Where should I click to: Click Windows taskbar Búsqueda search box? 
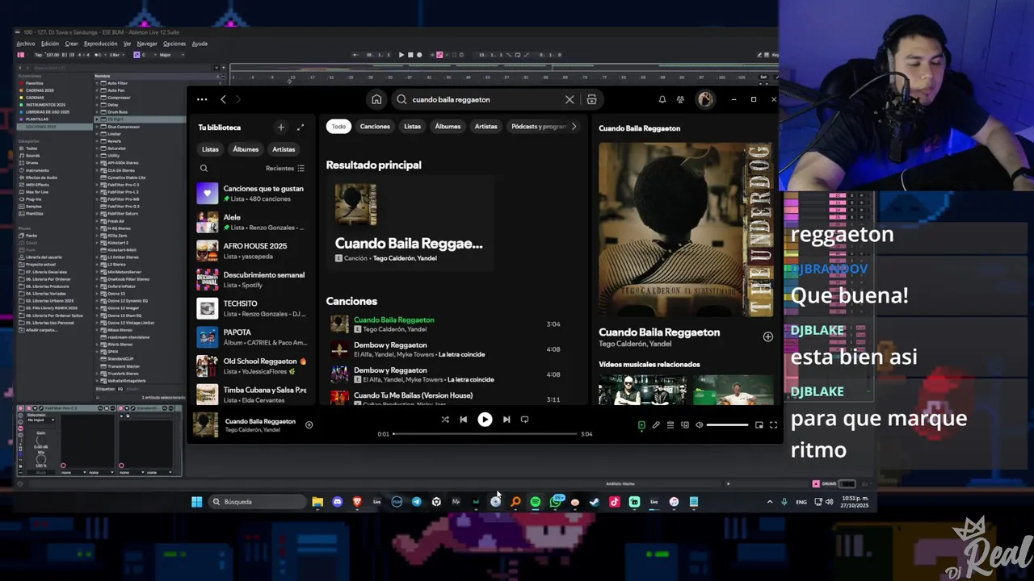(257, 502)
